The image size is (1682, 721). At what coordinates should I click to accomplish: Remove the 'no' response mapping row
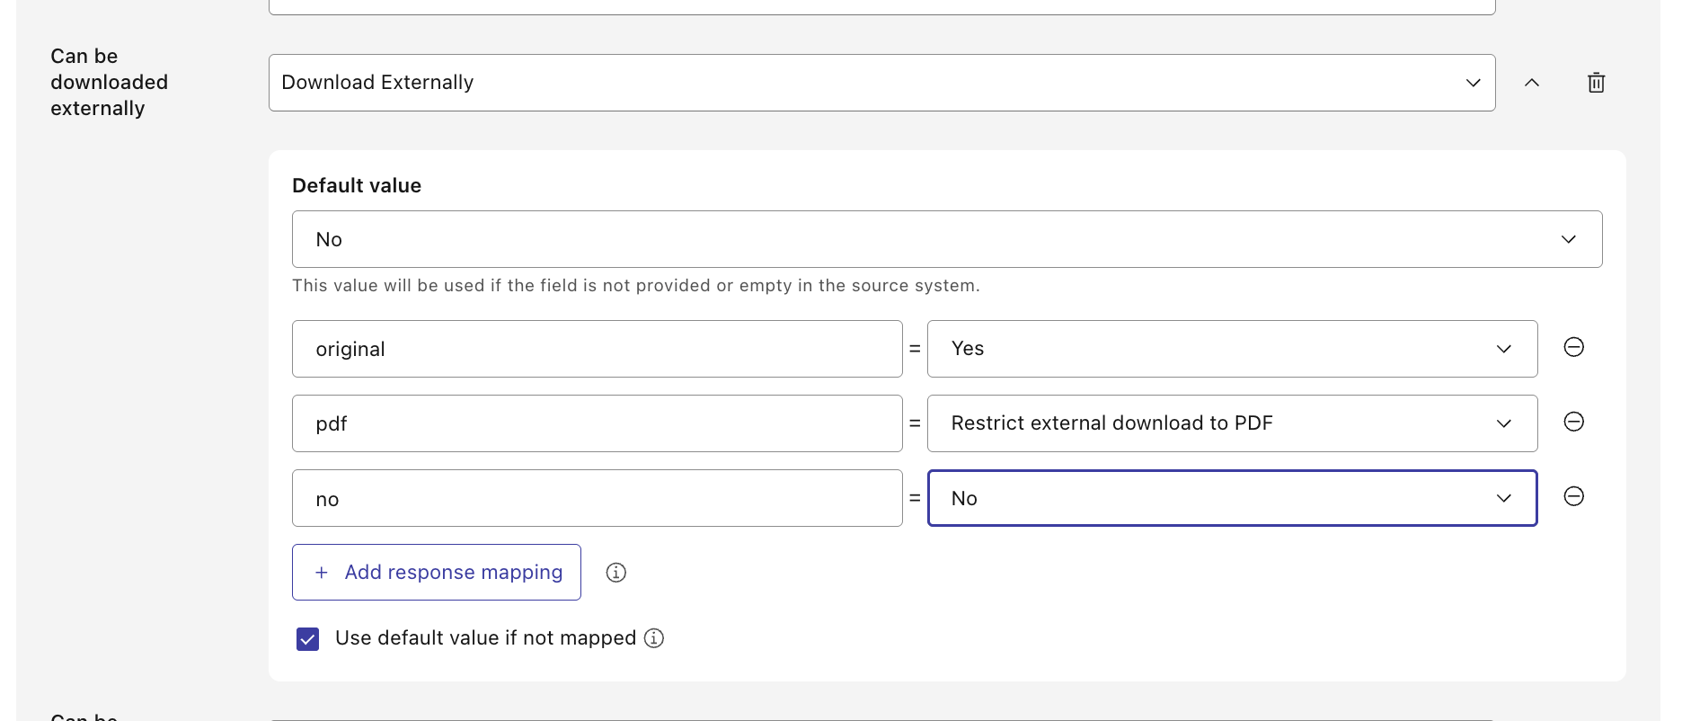pos(1573,496)
